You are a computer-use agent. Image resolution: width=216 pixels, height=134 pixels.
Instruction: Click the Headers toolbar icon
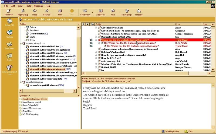[139, 11]
